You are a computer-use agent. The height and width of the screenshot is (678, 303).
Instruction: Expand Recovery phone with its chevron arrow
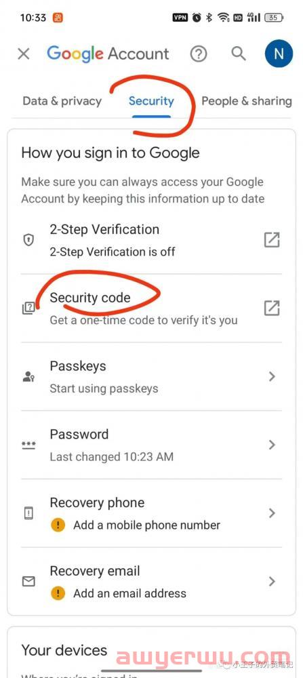point(272,513)
